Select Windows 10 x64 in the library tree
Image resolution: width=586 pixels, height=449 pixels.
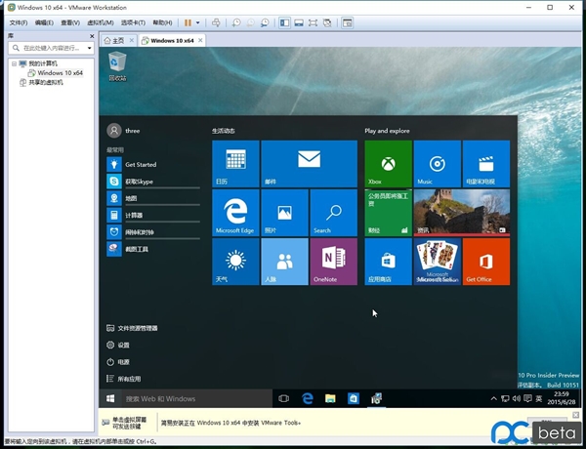tap(61, 73)
